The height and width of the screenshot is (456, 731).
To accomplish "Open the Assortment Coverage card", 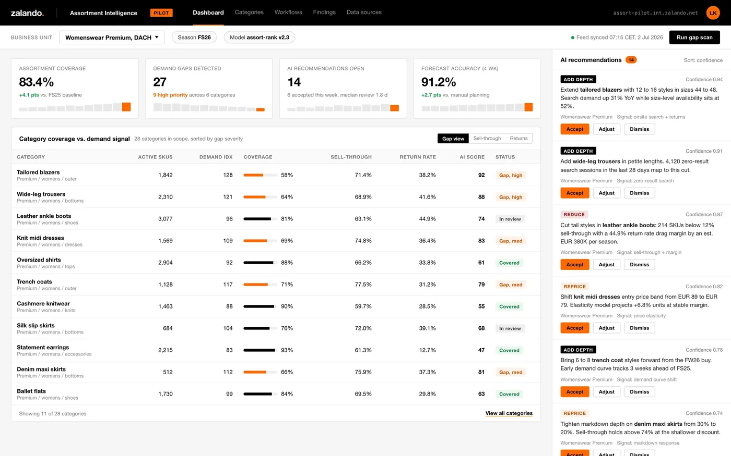I will tap(75, 89).
